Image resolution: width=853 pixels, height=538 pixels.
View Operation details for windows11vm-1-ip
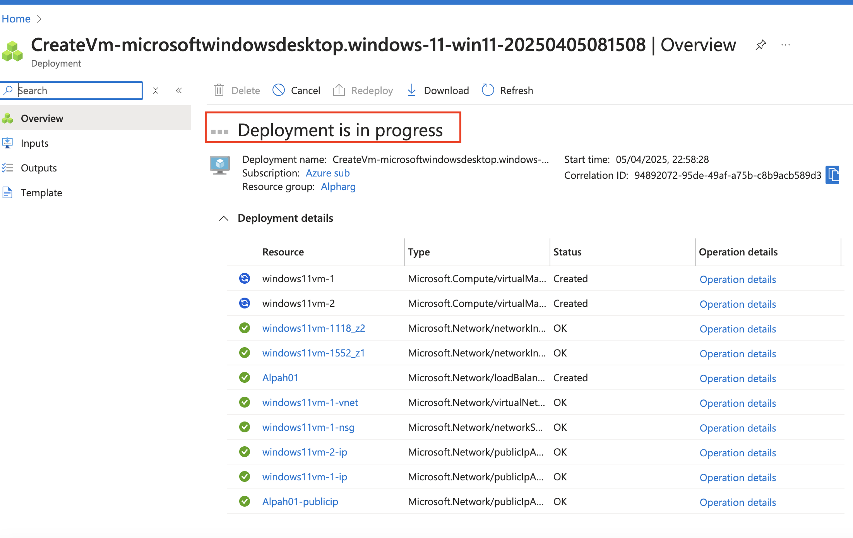[x=738, y=478]
